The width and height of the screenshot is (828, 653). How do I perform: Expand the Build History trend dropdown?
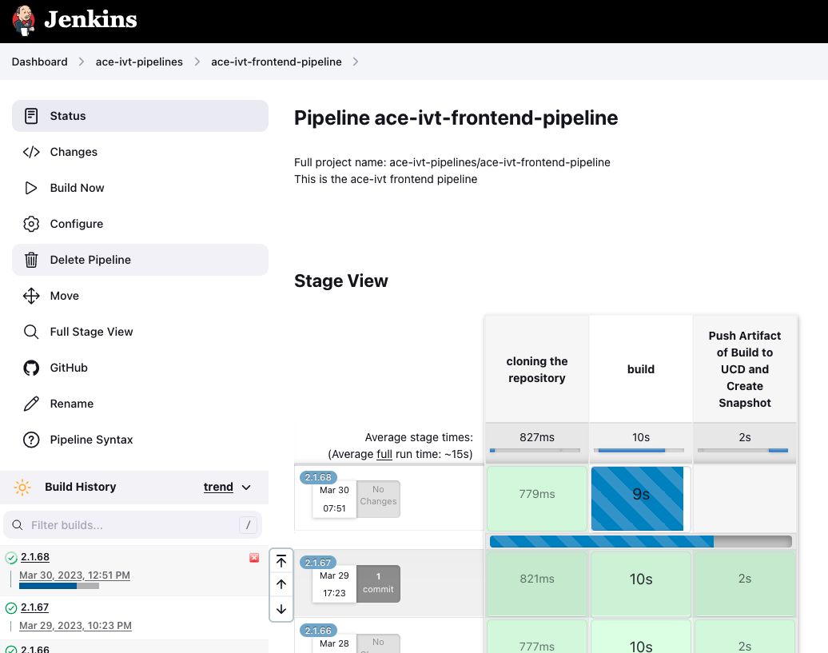(246, 488)
